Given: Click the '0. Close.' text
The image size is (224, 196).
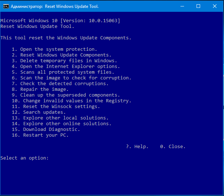Looking at the screenshot, I should pyautogui.click(x=173, y=147).
